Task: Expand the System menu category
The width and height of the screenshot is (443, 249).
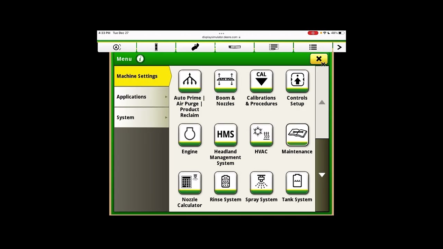Action: [x=142, y=118]
